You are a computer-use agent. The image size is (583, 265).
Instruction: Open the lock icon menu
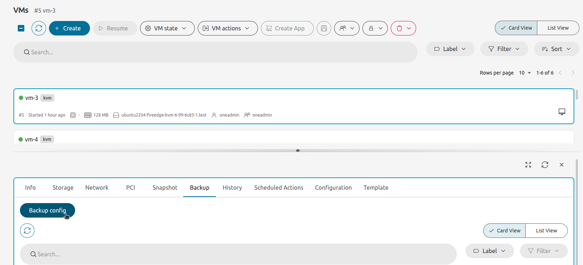point(375,28)
